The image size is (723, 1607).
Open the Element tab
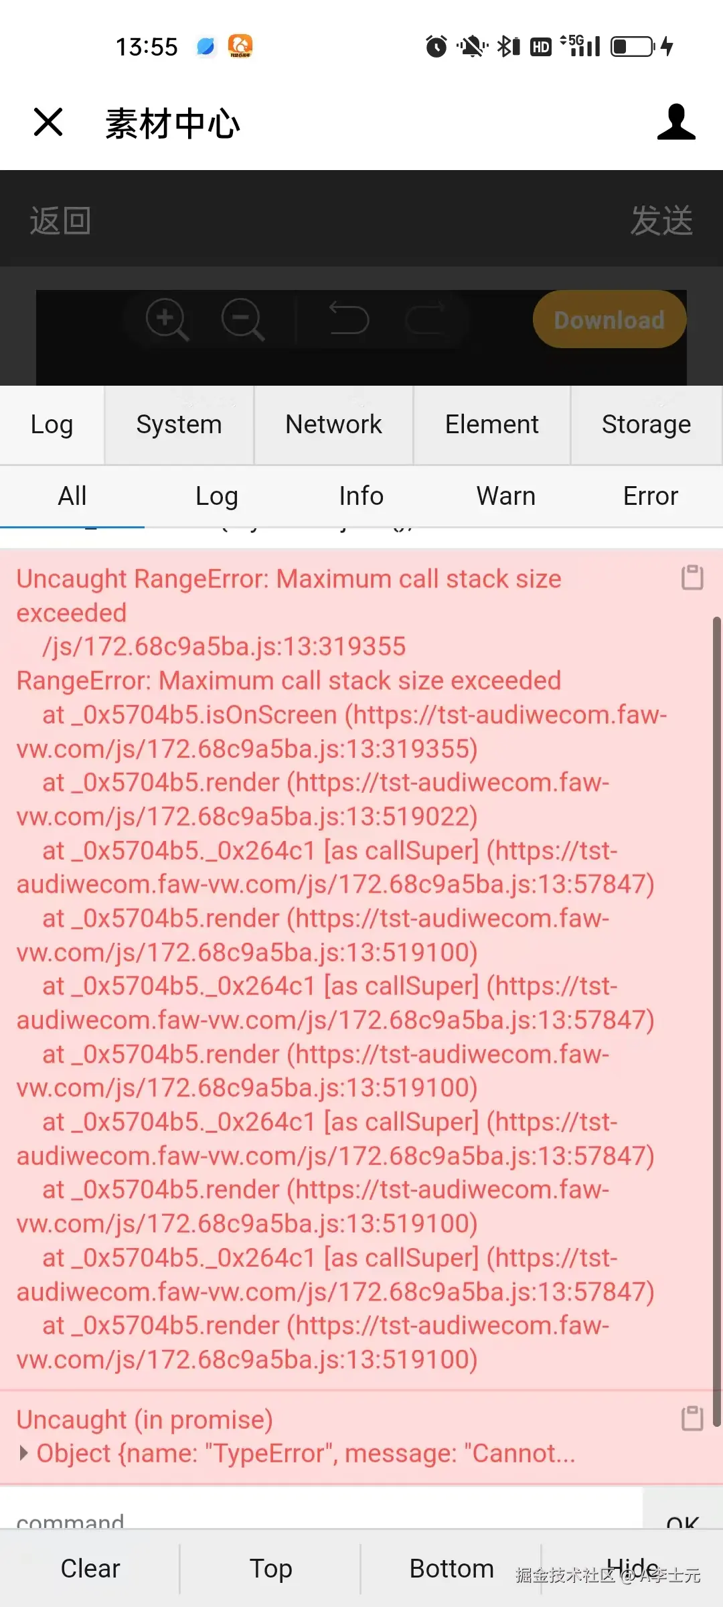point(491,425)
